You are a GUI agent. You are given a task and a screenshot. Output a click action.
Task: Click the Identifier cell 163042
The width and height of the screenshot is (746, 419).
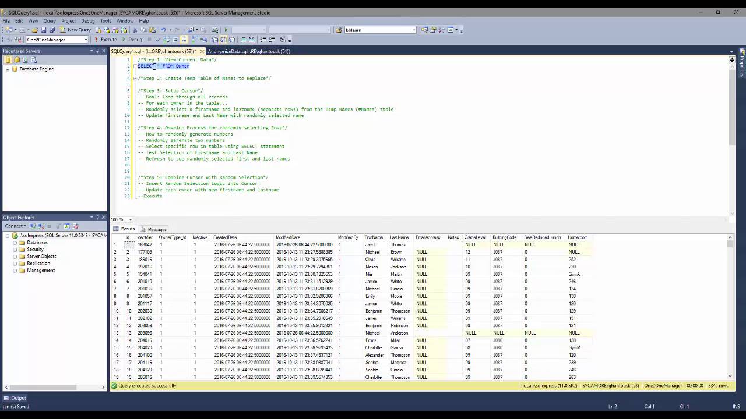tap(145, 245)
